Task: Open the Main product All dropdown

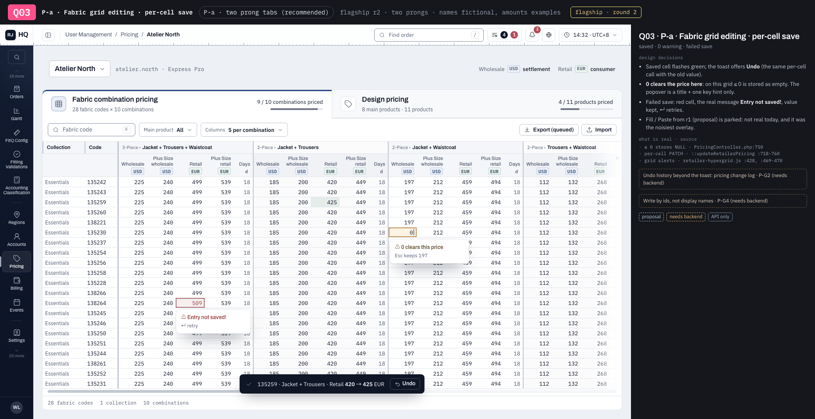Action: tap(168, 130)
